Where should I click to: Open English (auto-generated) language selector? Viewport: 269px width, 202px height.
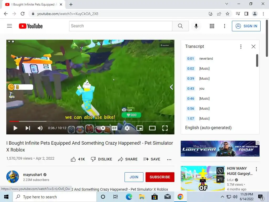coord(208,128)
